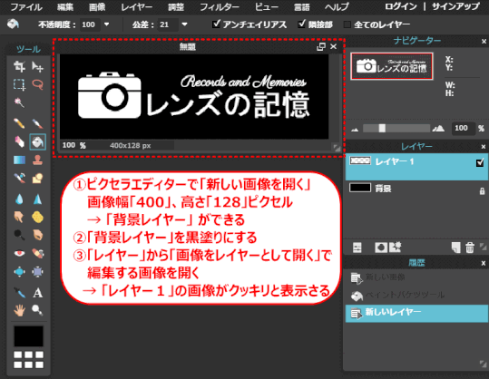Open the 画像 menu
The image size is (489, 379).
click(97, 7)
